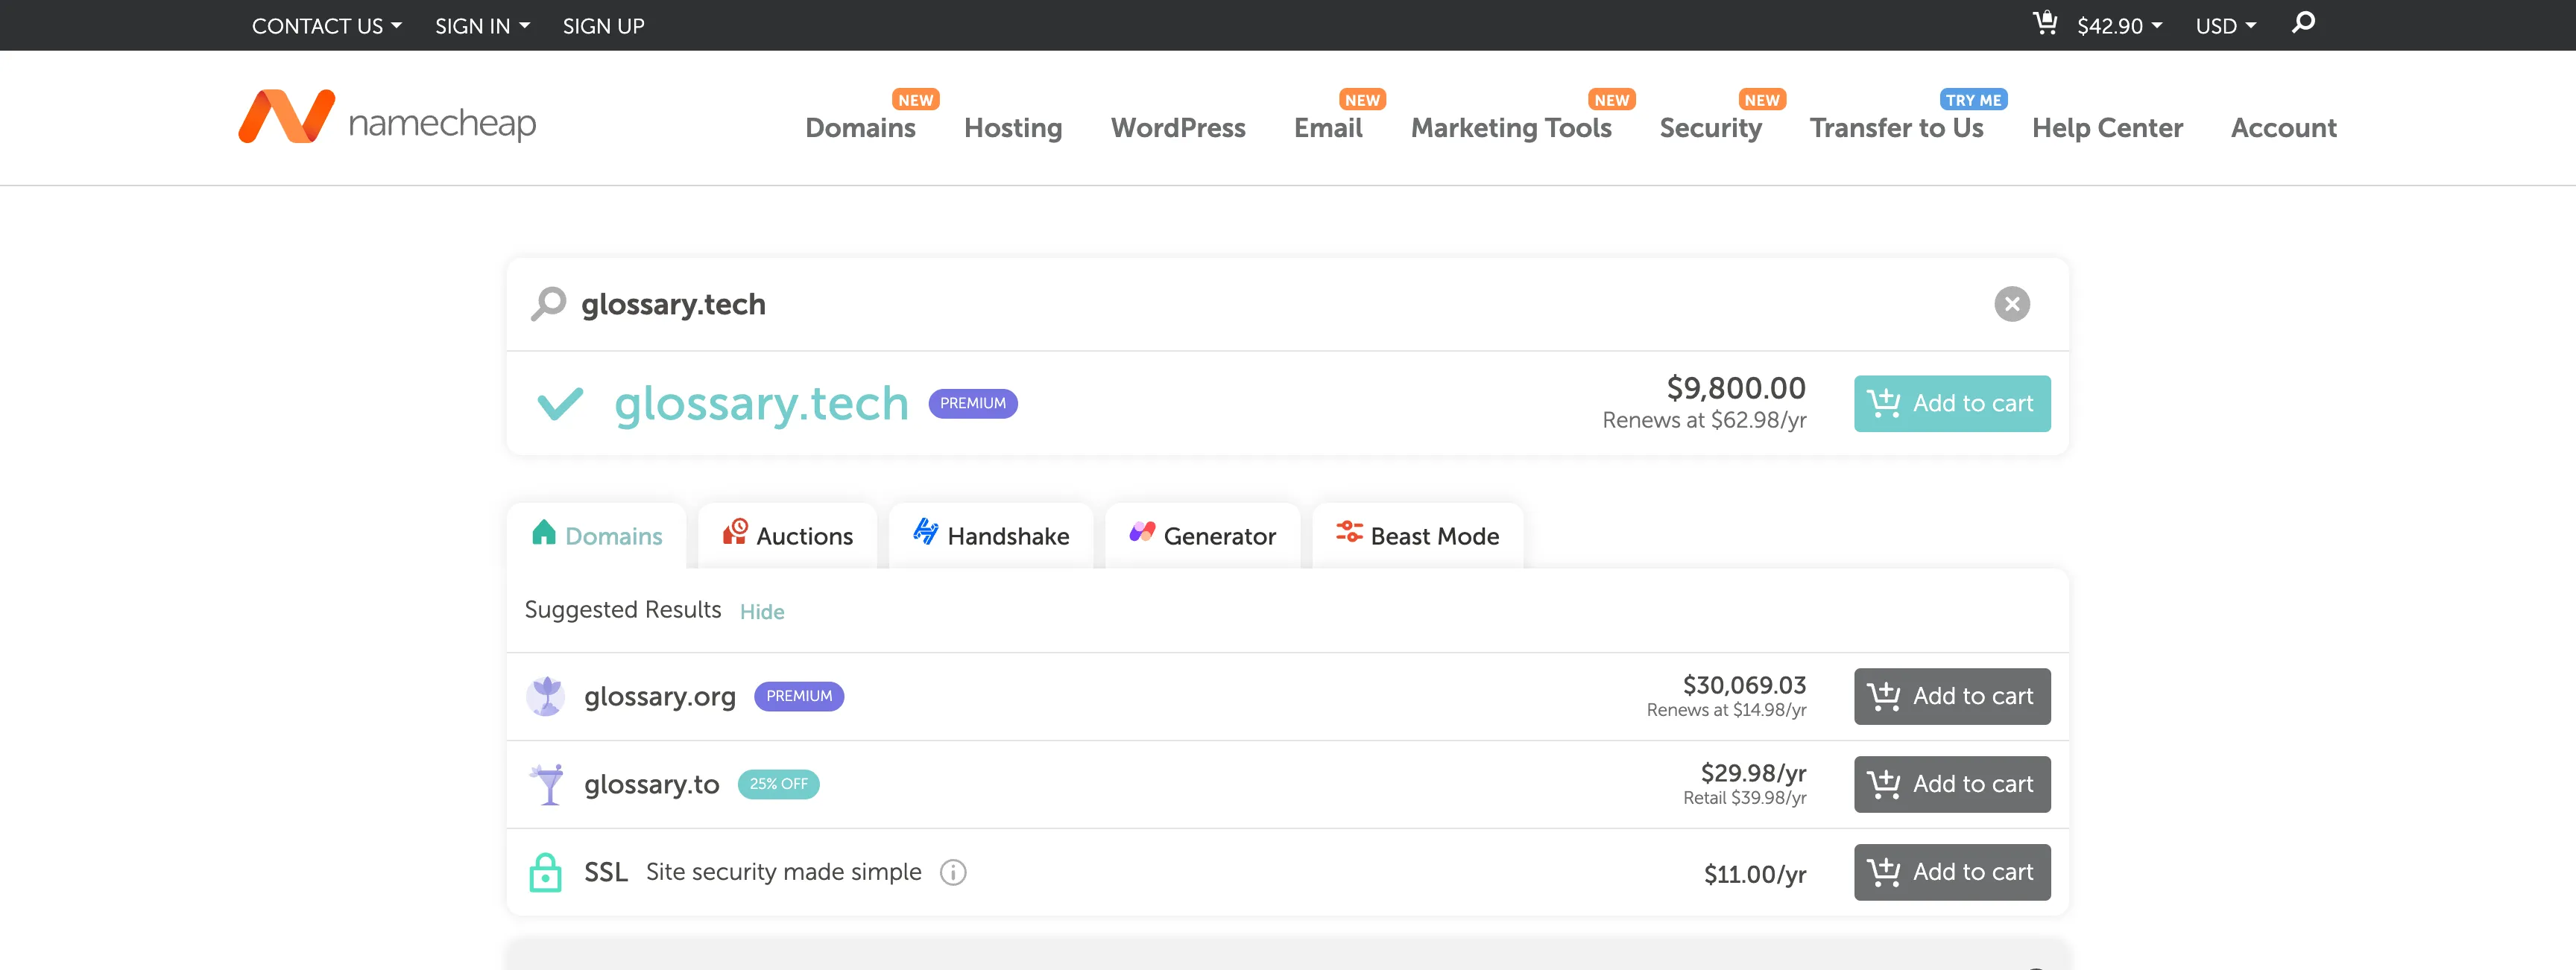Switch to the Beast Mode tab
The image size is (2576, 970).
[1417, 536]
